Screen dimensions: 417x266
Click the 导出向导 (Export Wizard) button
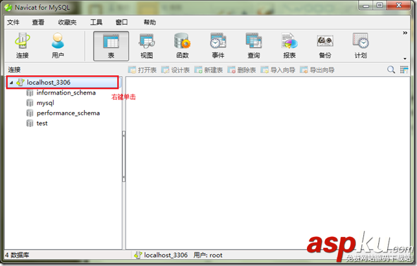[317, 70]
